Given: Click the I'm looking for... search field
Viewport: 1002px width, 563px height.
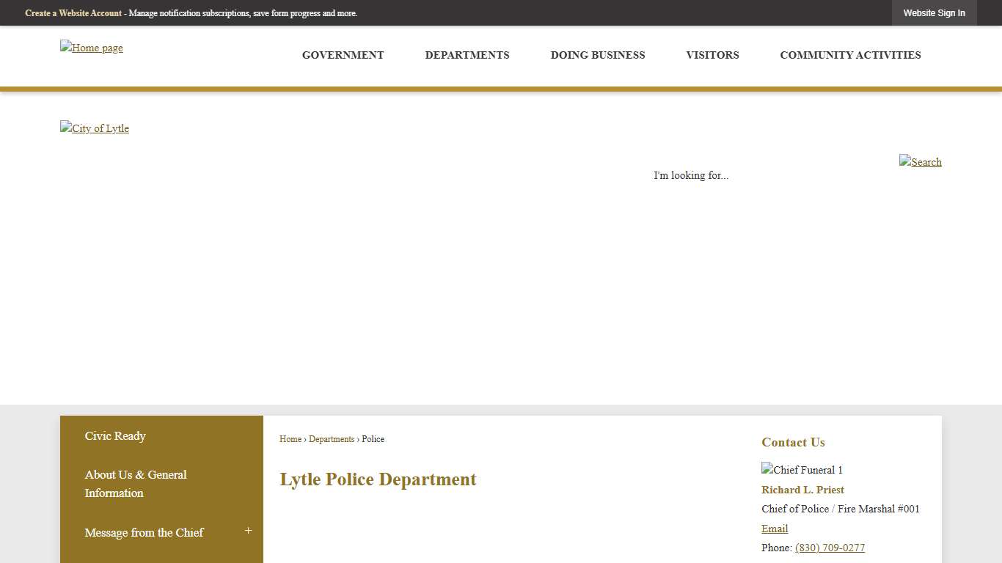Looking at the screenshot, I should (691, 175).
